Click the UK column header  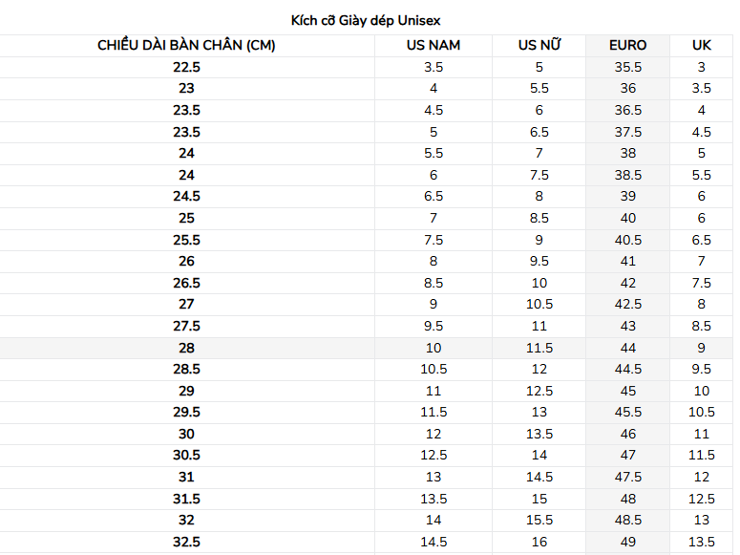click(701, 45)
